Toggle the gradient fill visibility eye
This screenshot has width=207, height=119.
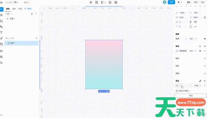pyautogui.click(x=200, y=51)
